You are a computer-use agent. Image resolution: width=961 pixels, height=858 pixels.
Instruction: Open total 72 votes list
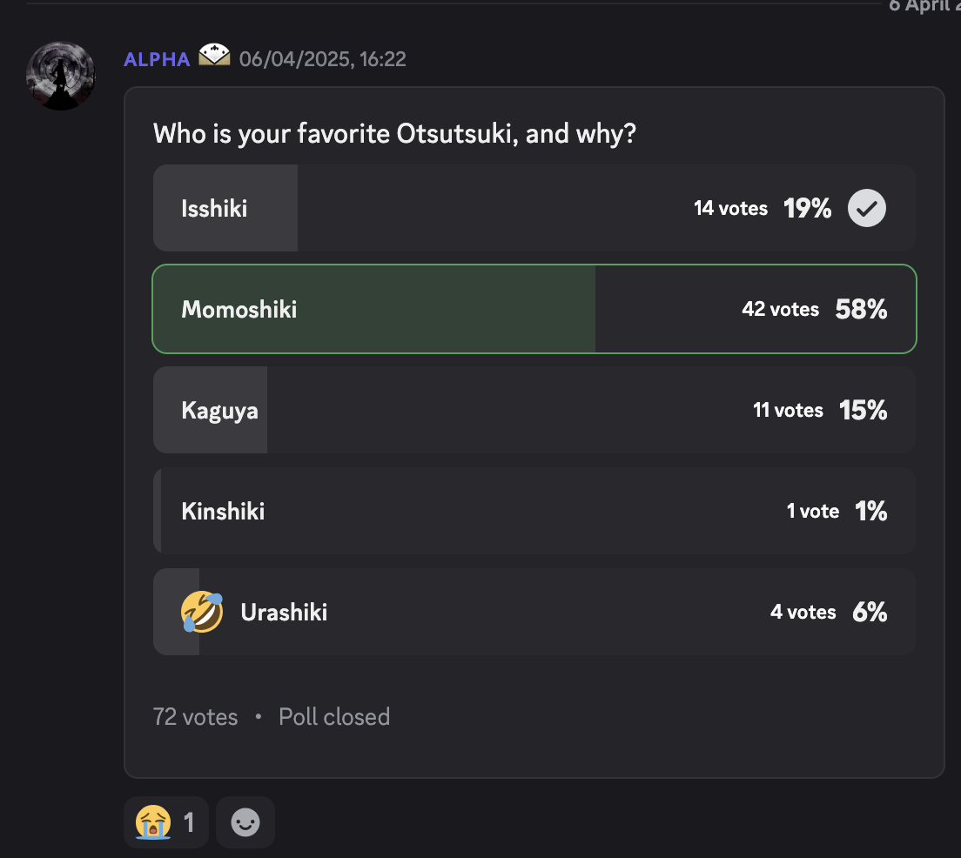click(x=196, y=716)
